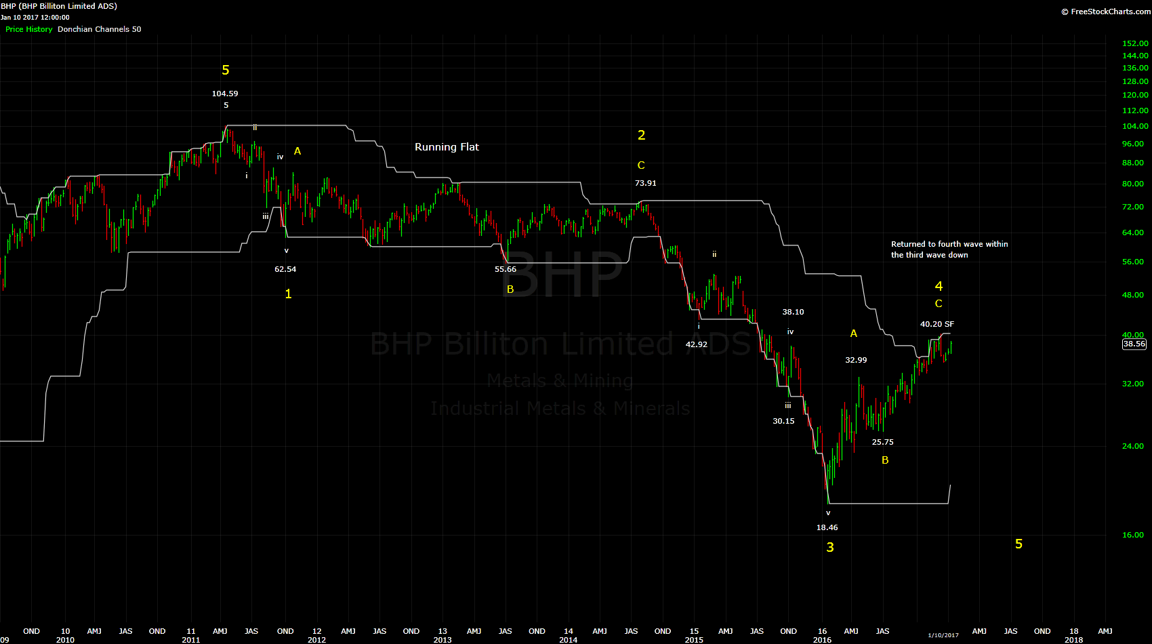
Task: Click the FreeStockCharts.com copyright text
Action: click(x=1105, y=12)
